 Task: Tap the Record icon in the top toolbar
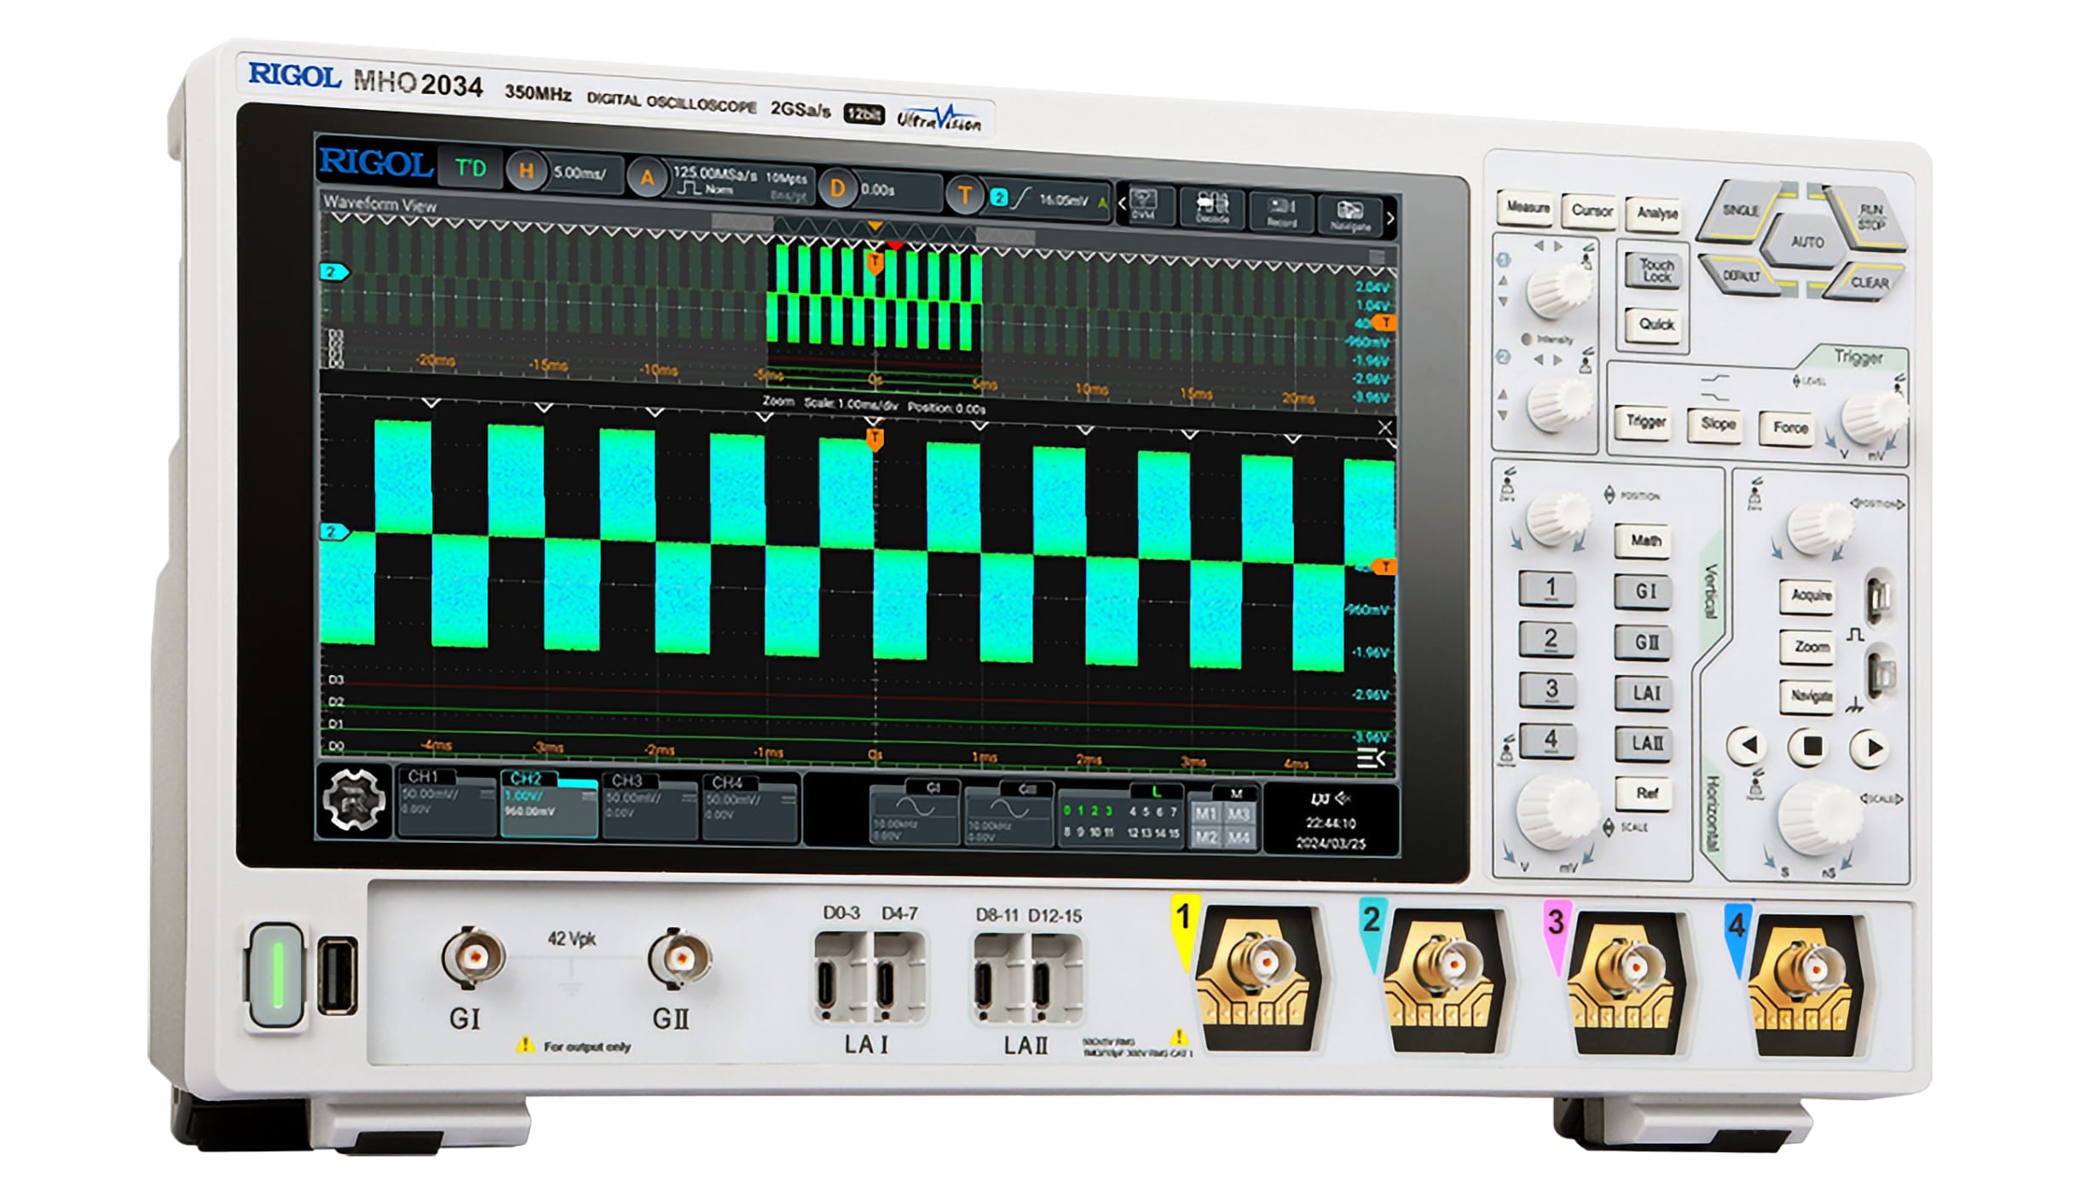[x=1280, y=213]
